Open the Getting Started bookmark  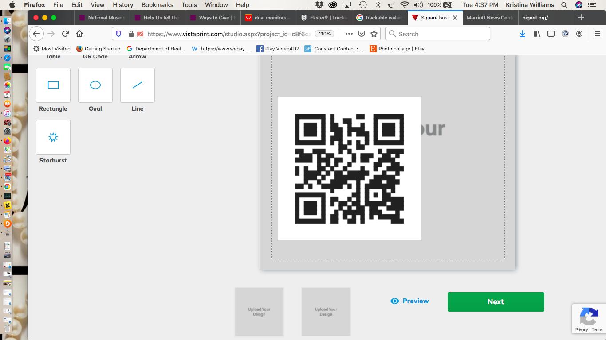98,49
